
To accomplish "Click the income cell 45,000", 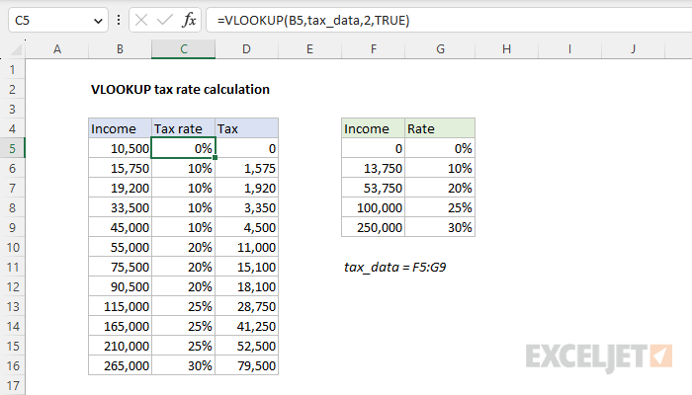I will coord(120,227).
